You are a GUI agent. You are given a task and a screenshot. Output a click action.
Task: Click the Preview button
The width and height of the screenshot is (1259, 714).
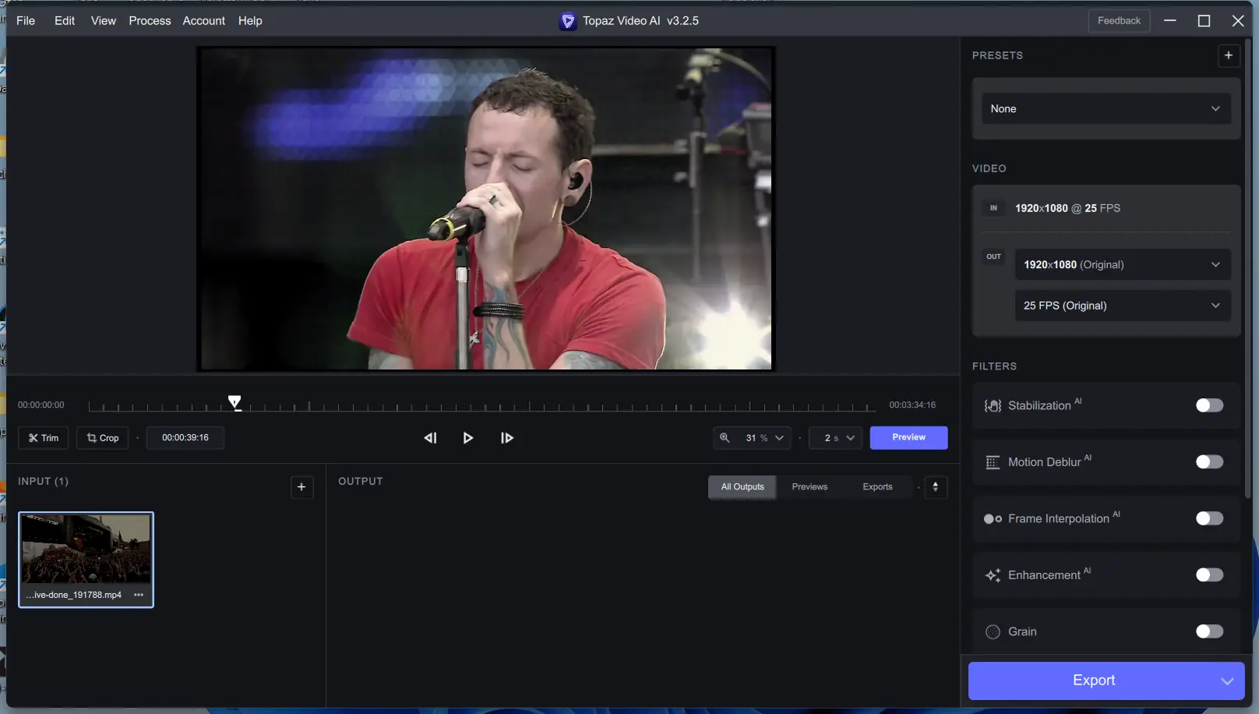click(908, 438)
